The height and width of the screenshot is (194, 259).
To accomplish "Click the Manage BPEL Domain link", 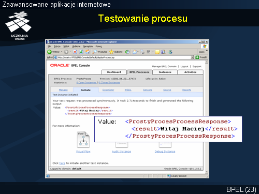I will (164, 66).
